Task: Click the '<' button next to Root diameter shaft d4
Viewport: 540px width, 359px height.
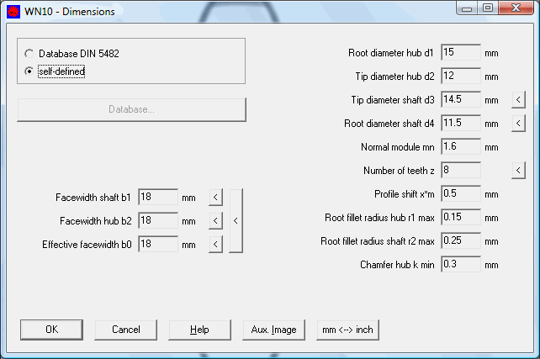Action: pyautogui.click(x=519, y=124)
